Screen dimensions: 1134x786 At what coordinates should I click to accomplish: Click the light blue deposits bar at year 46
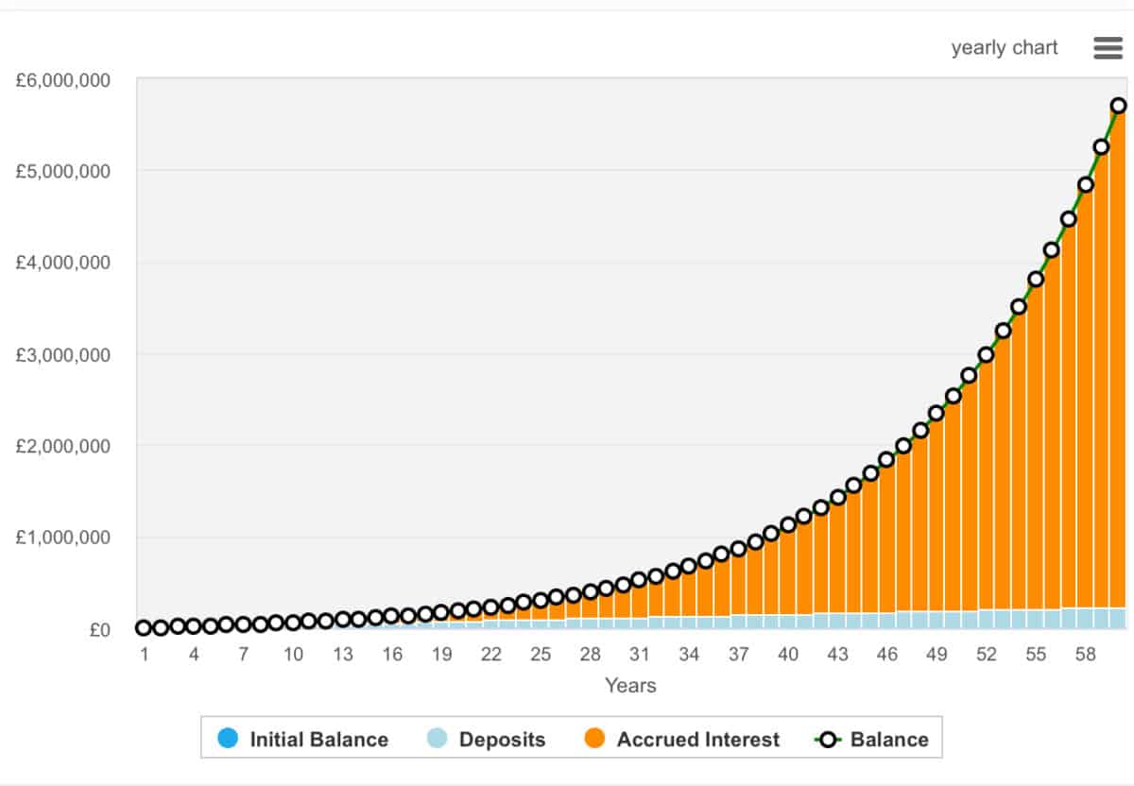coord(886,621)
